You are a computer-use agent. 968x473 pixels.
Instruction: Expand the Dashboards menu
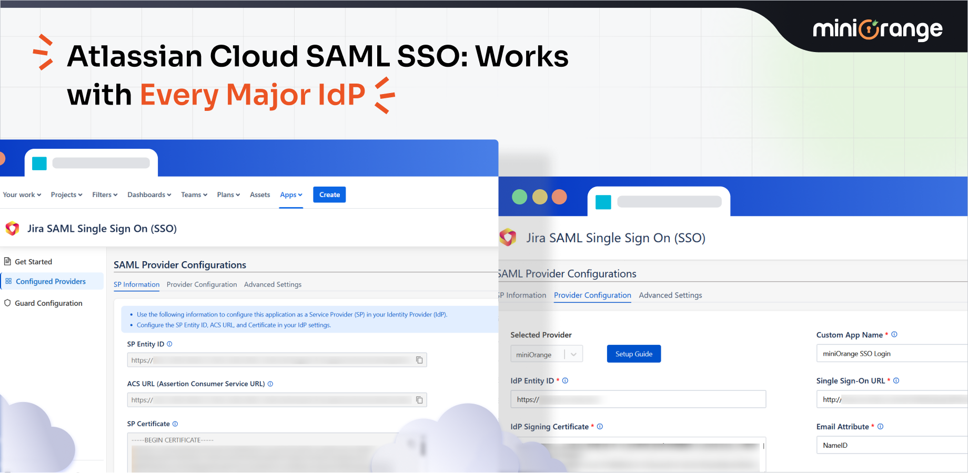tap(149, 195)
